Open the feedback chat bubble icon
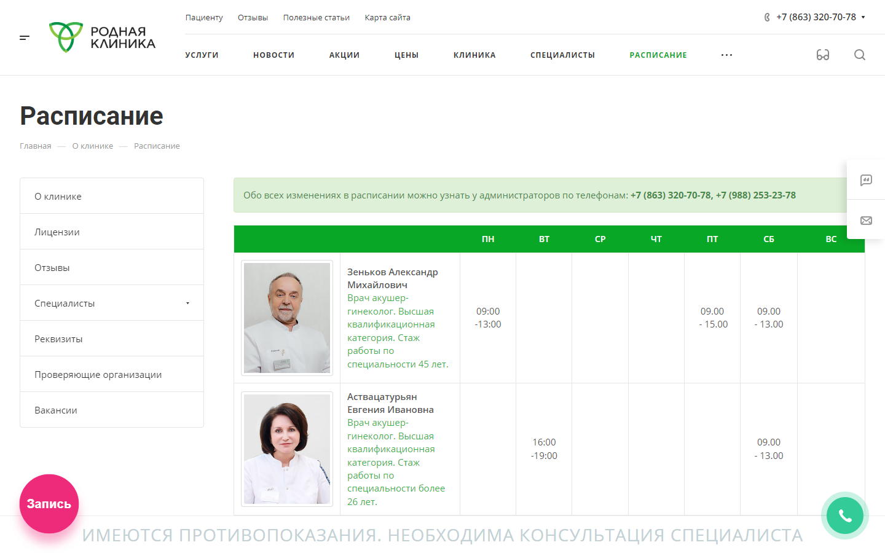 (x=866, y=180)
